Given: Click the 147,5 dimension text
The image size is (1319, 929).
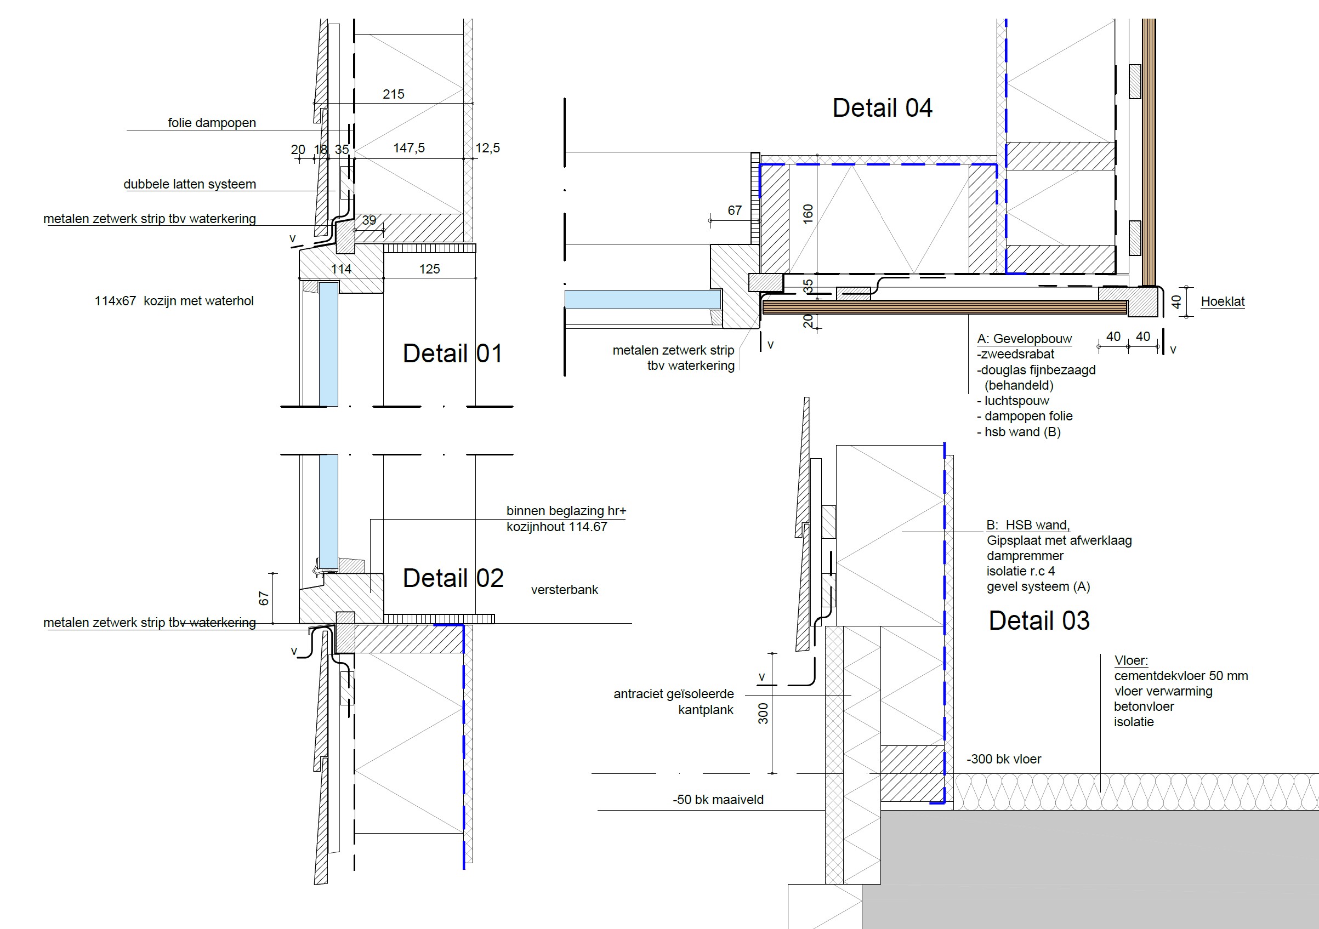Looking at the screenshot, I should 408,147.
